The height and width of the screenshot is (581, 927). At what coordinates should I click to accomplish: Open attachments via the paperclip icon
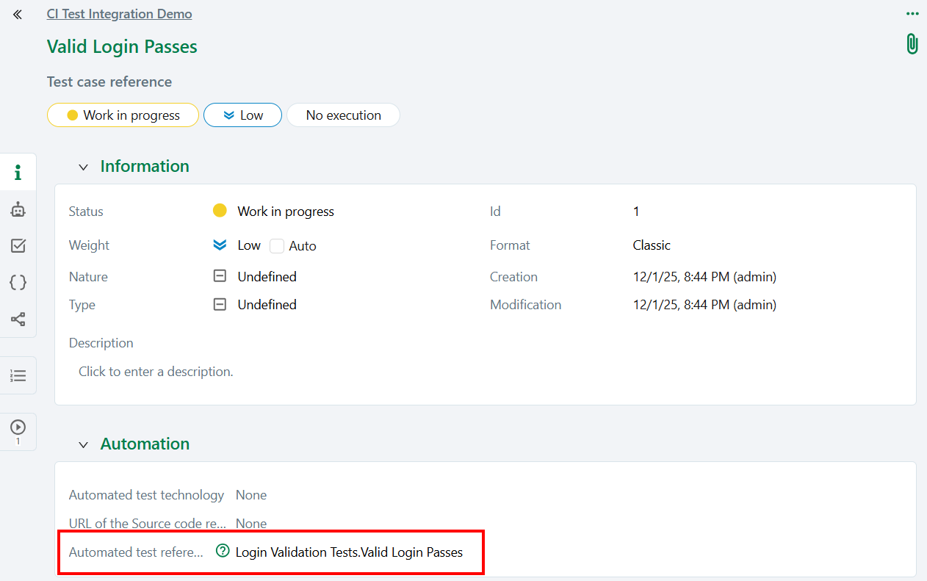[x=912, y=43]
